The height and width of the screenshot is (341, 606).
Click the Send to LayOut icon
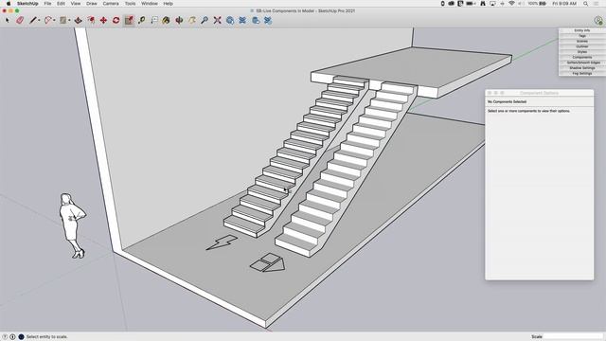click(256, 20)
